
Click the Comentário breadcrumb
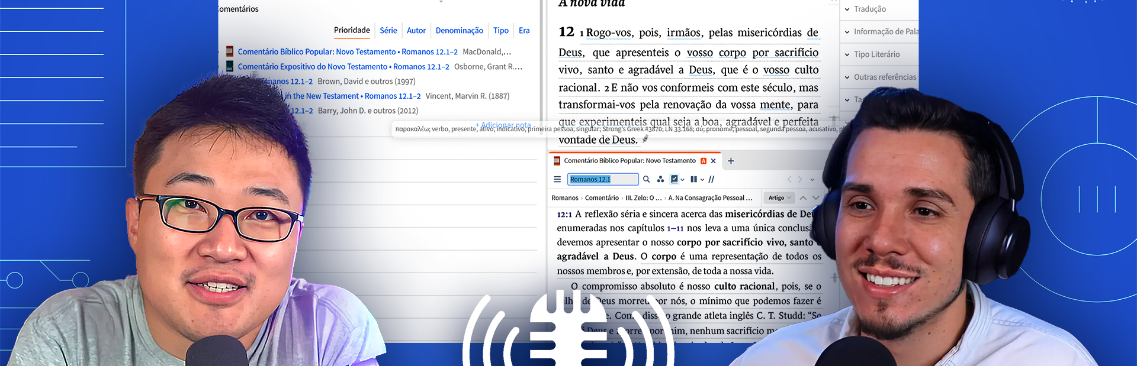(x=602, y=198)
